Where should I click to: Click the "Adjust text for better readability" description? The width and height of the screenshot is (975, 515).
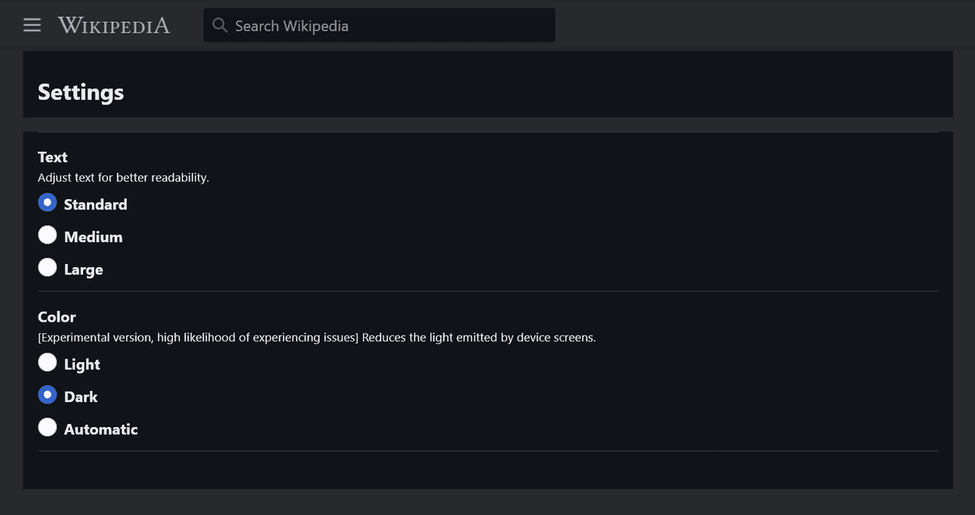point(123,177)
